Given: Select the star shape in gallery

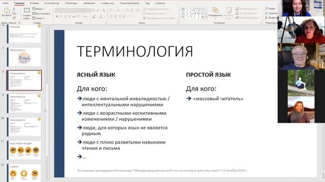Looking at the screenshot, I should click(203, 17).
